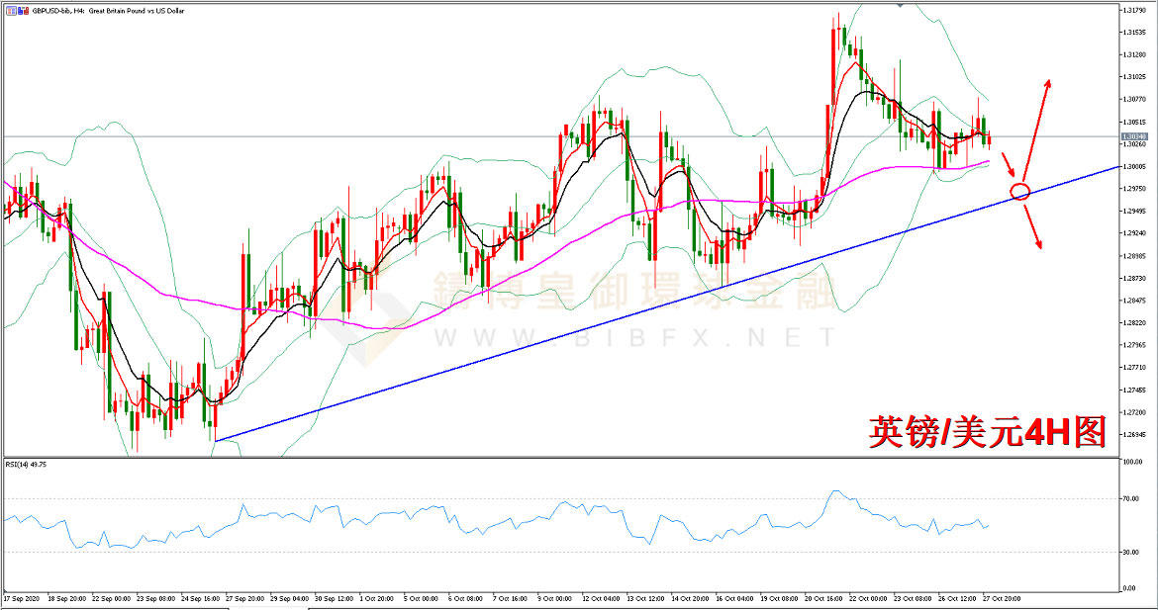This screenshot has height=610, width=1158.
Task: Click the 1.31790 price scale label
Action: 1133,10
